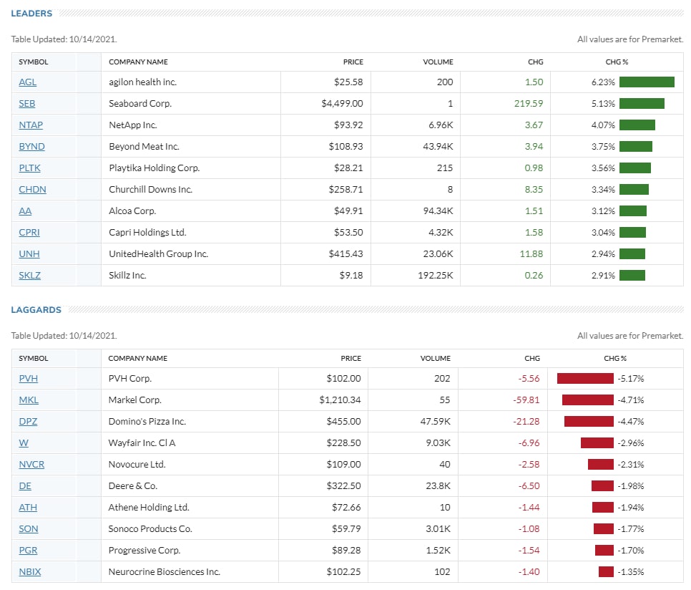This screenshot has width=691, height=590.
Task: Select 'Alcoa Corp.' company name
Action: pos(132,211)
